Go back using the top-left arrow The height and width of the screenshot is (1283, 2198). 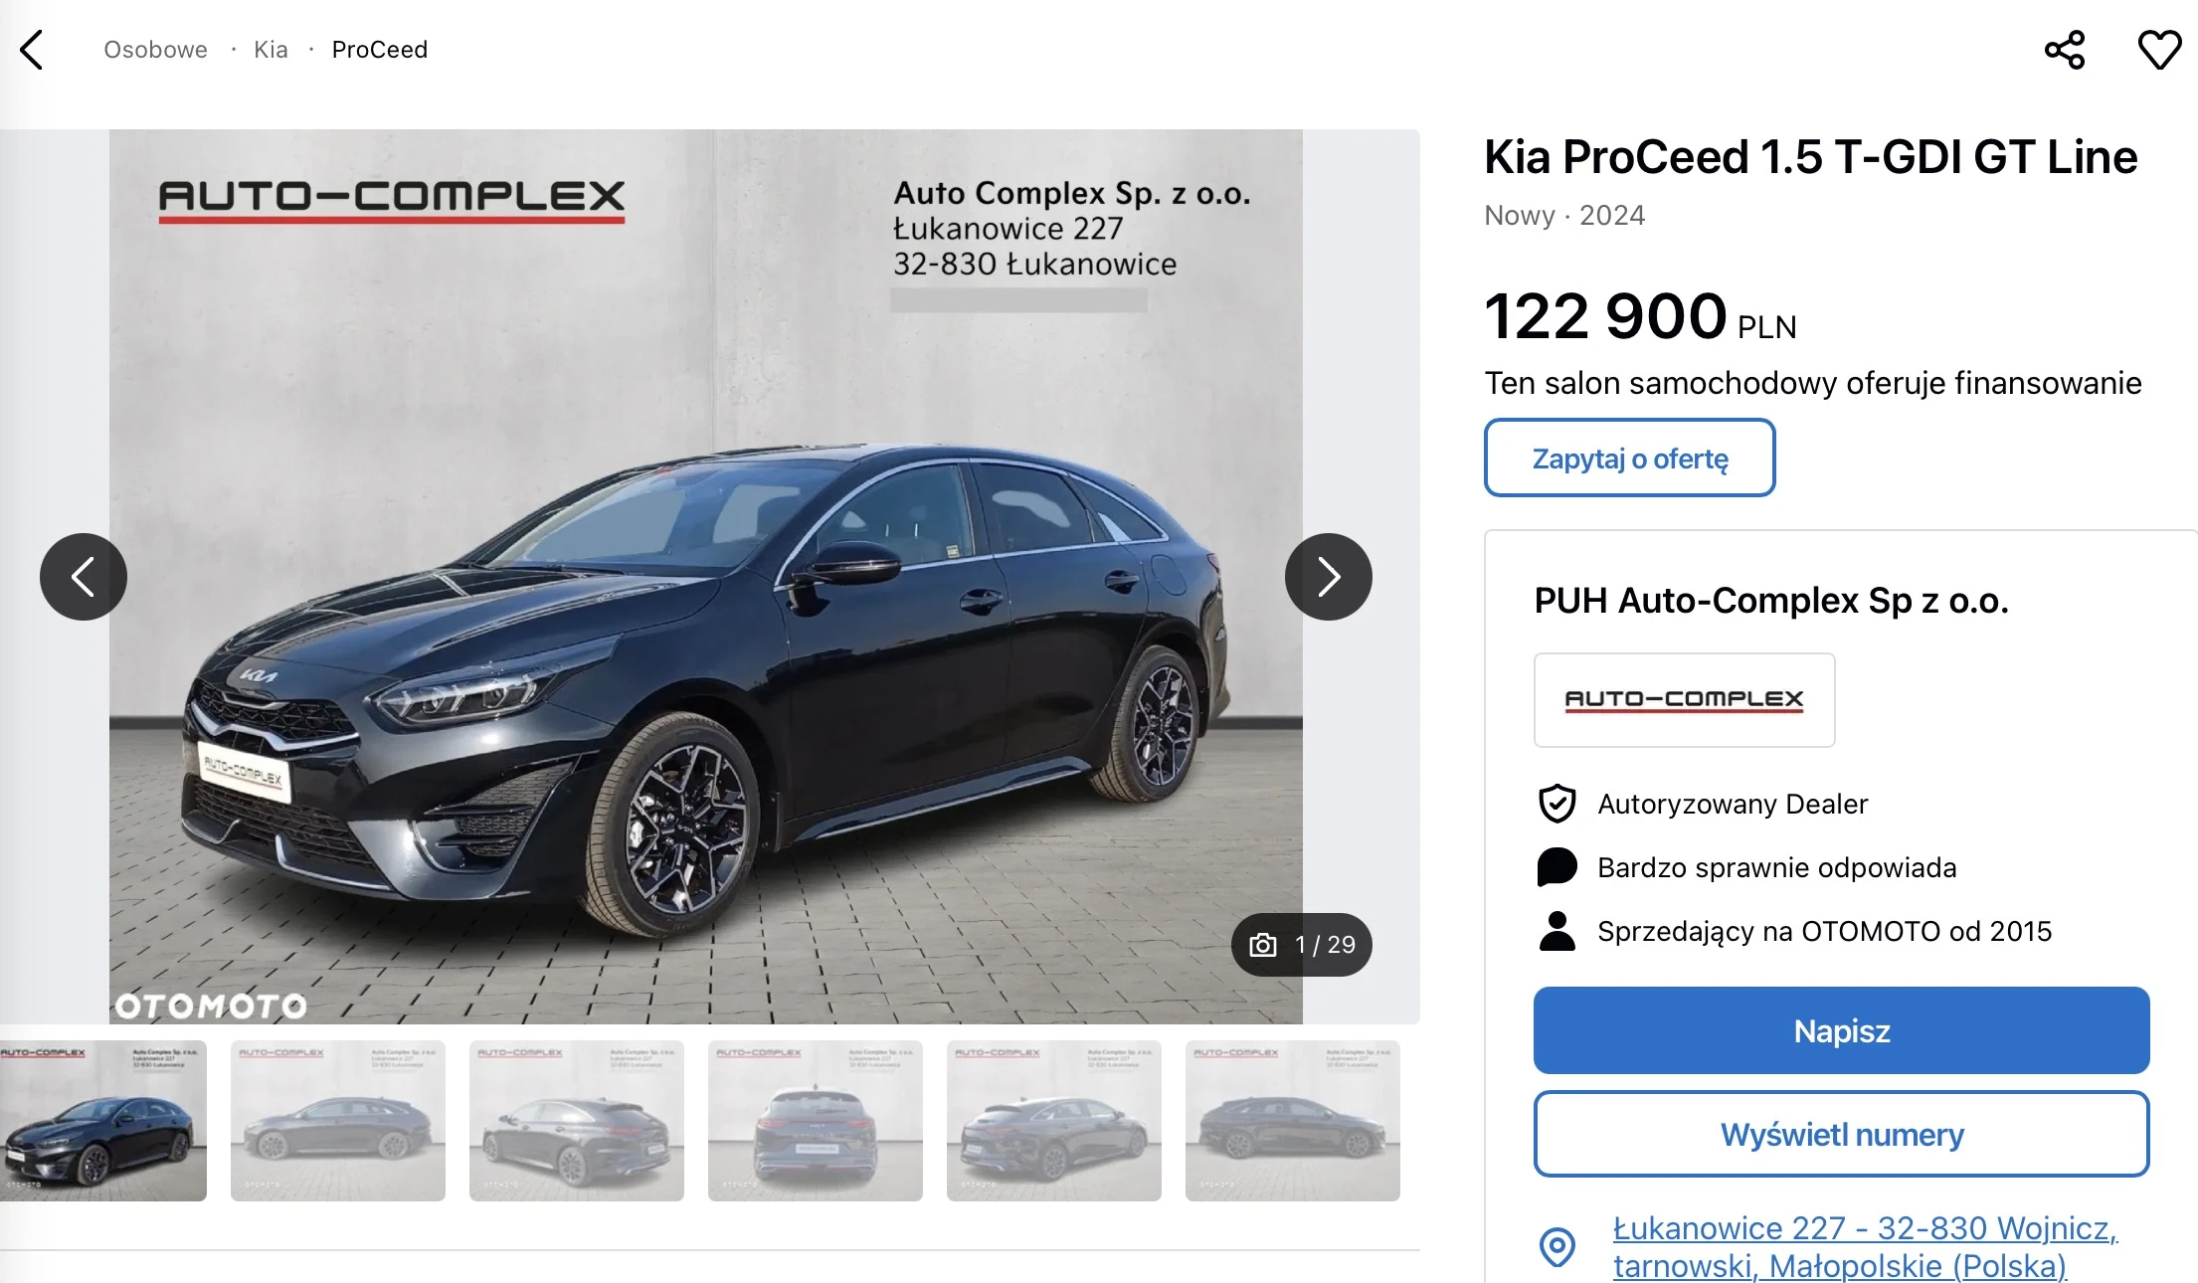point(32,50)
